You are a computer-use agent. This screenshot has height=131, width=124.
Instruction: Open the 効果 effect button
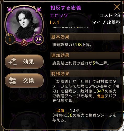click(x=24, y=62)
